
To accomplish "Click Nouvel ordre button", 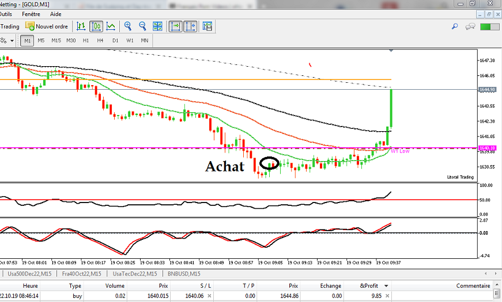I will pyautogui.click(x=47, y=26).
